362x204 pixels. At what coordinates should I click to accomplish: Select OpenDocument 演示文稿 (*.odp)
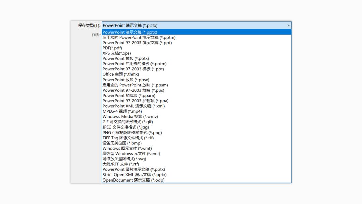click(196, 180)
